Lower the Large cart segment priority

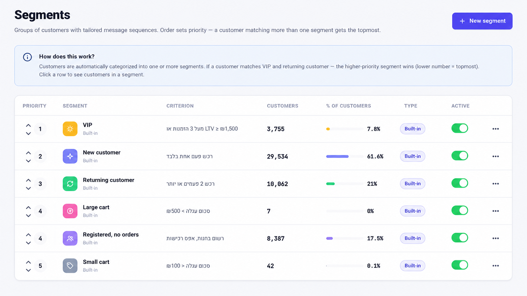point(28,216)
